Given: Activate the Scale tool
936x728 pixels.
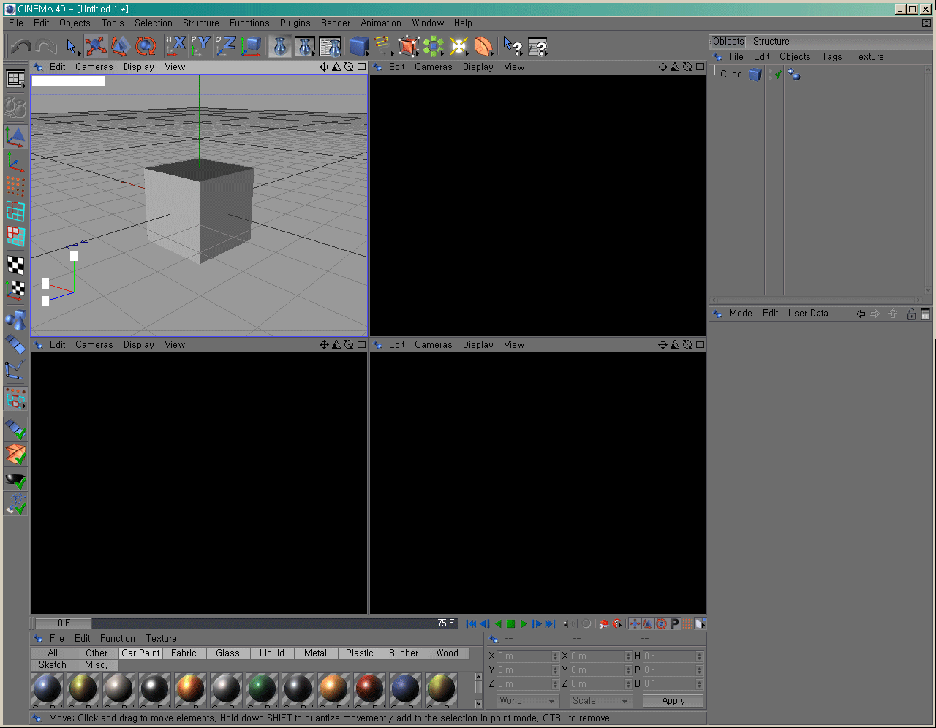Looking at the screenshot, I should tap(121, 47).
